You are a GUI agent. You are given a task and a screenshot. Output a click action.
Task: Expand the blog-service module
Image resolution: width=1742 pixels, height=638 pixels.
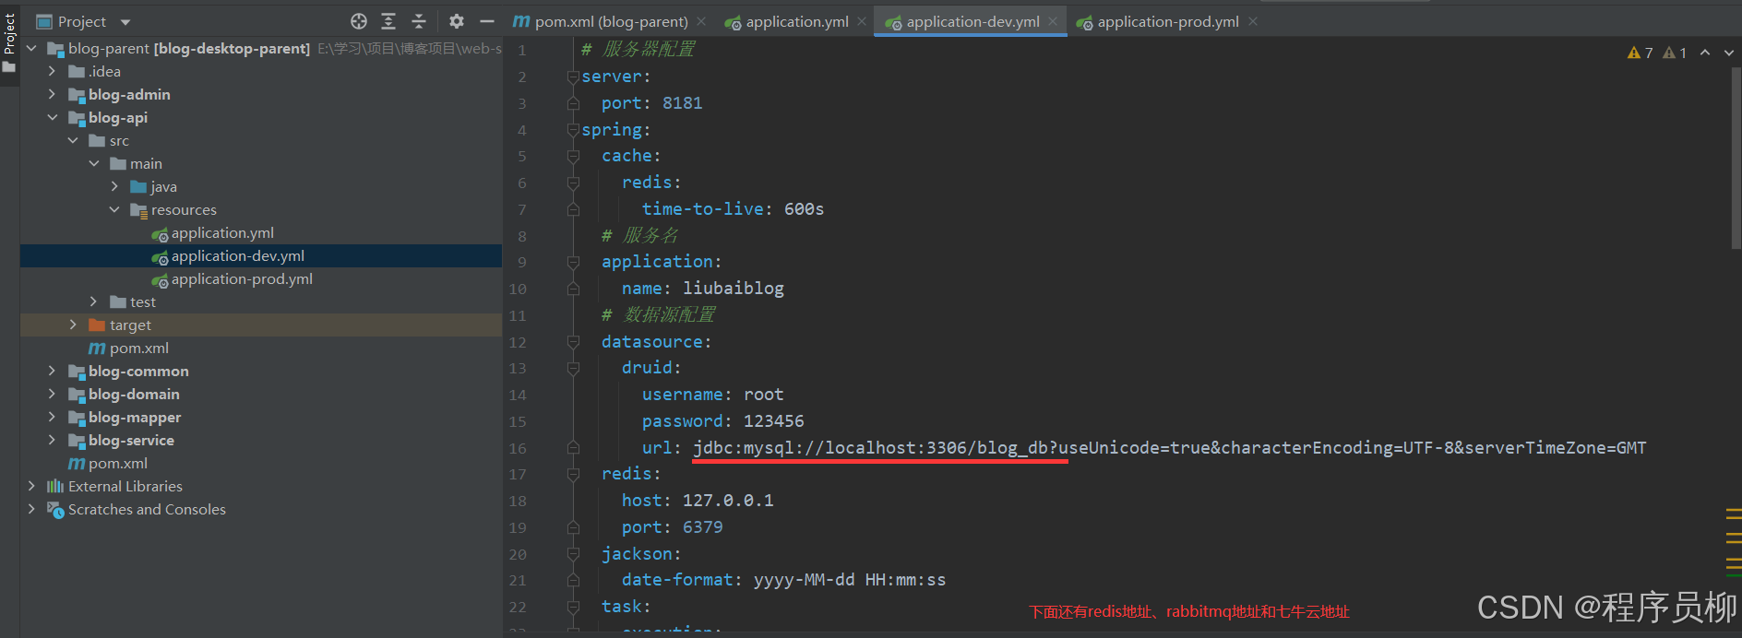pyautogui.click(x=52, y=440)
